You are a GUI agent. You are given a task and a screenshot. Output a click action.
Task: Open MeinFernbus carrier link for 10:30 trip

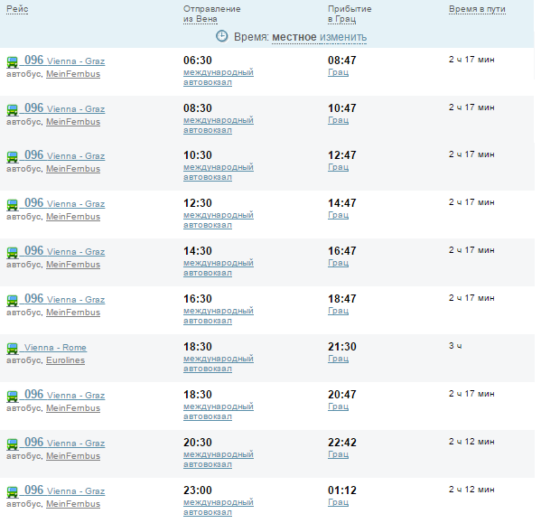[x=73, y=169]
